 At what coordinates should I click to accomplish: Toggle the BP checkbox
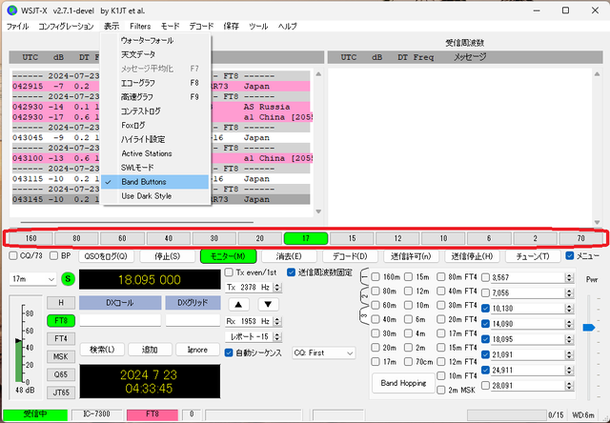[54, 256]
